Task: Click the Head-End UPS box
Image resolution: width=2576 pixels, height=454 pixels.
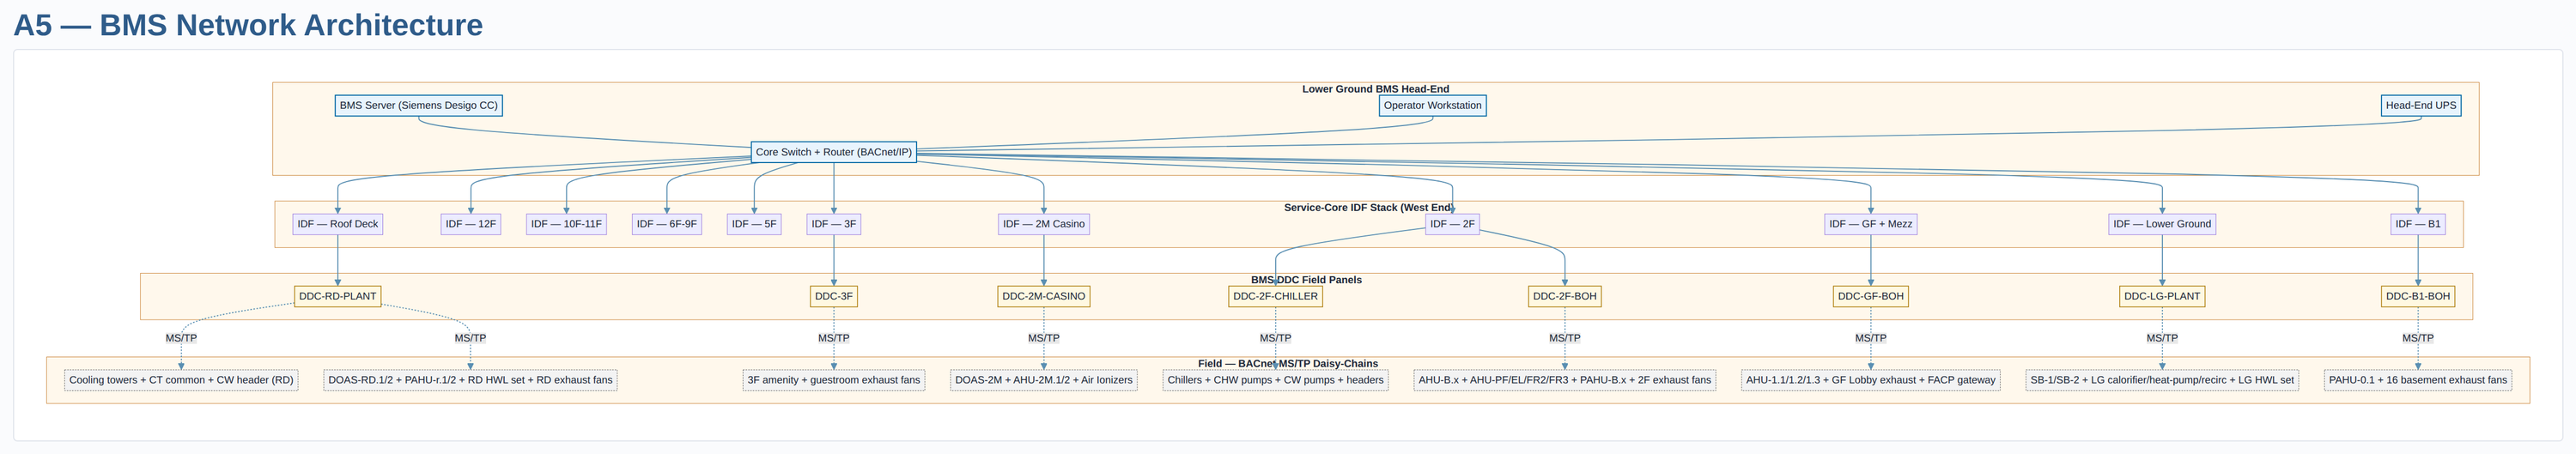Action: tap(2420, 105)
